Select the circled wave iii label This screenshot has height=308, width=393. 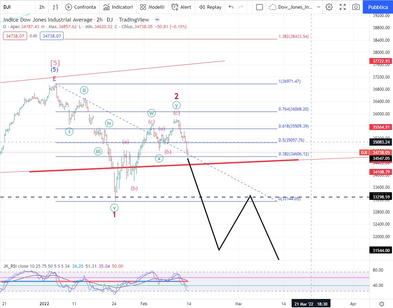tap(98, 151)
